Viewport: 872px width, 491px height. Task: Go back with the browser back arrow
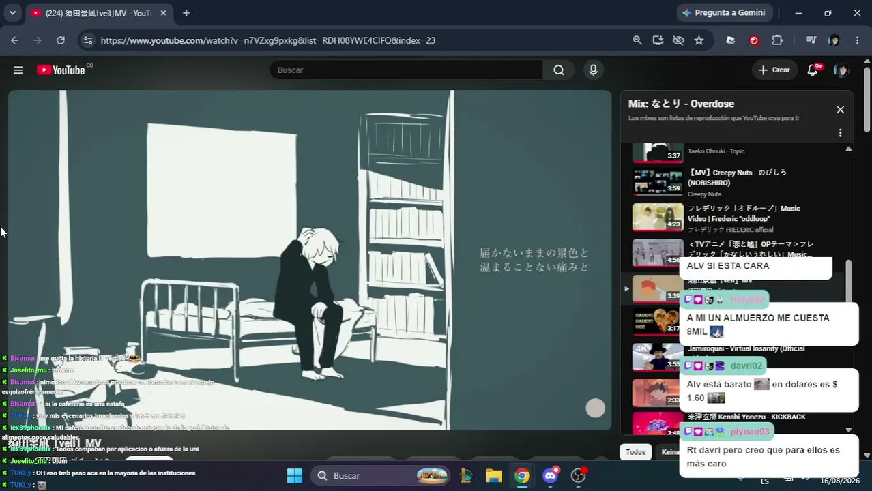(15, 40)
